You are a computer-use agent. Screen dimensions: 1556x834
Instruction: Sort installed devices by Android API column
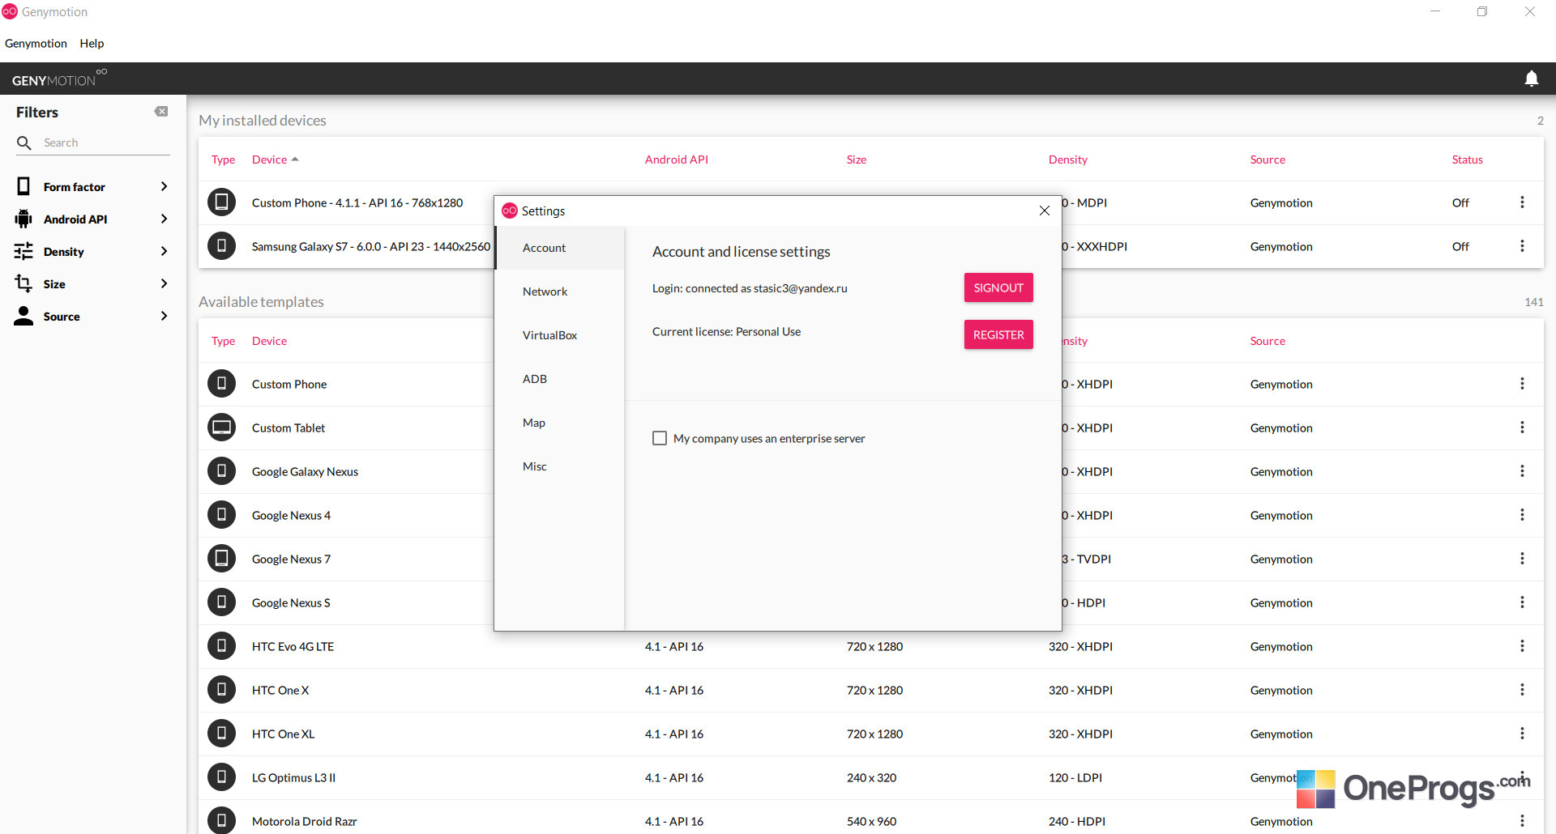tap(677, 160)
